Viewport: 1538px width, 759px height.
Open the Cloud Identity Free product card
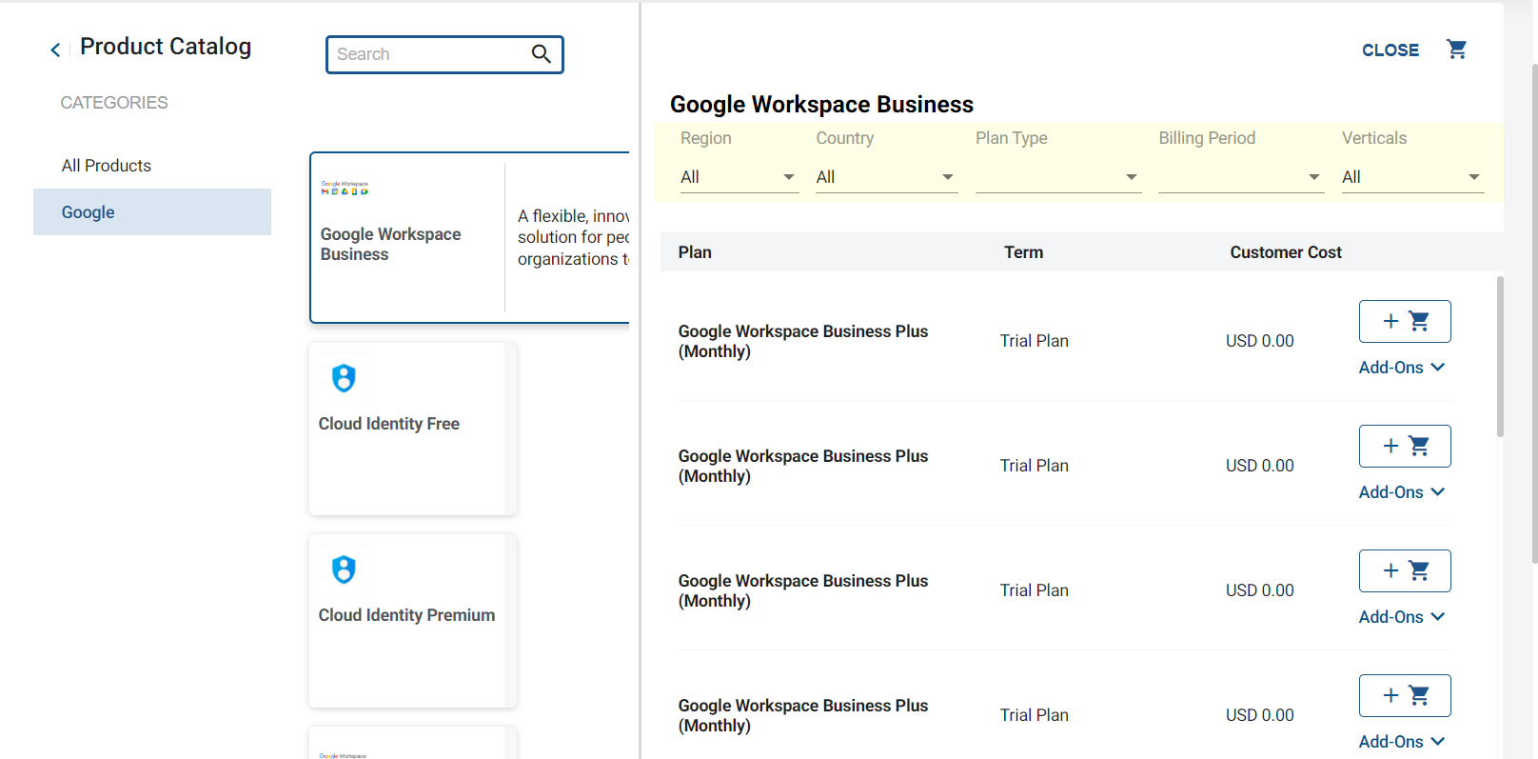(413, 429)
